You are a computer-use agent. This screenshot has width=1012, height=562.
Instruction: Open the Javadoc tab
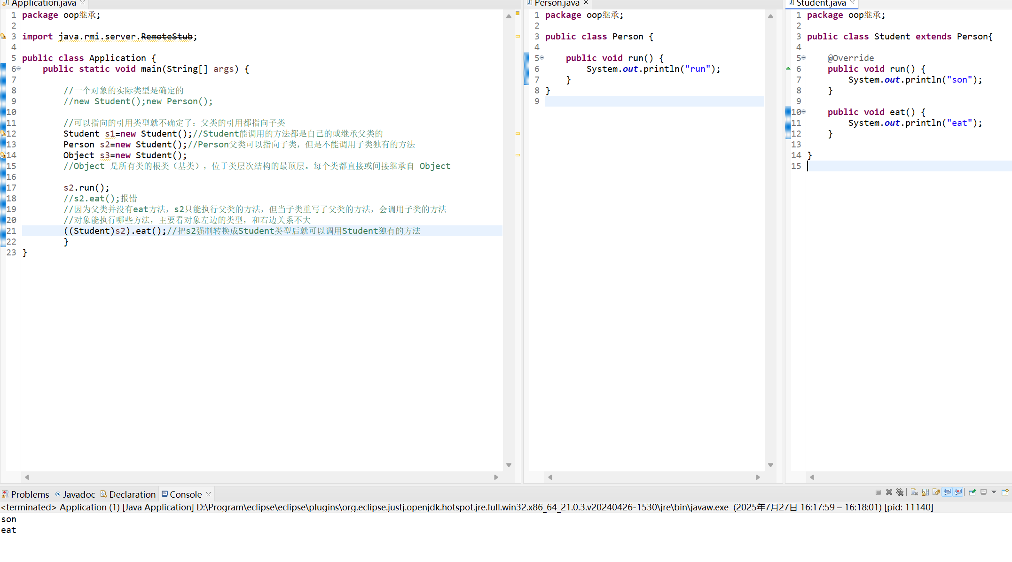[75, 494]
